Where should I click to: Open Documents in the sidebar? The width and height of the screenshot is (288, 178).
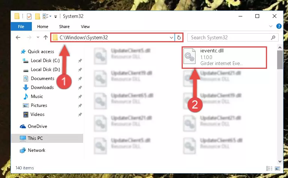42,79
